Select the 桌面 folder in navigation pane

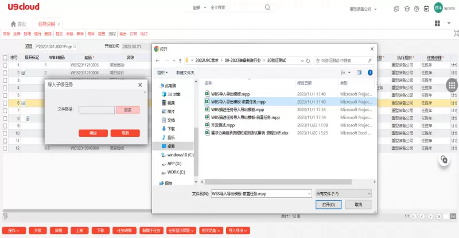coord(170,146)
